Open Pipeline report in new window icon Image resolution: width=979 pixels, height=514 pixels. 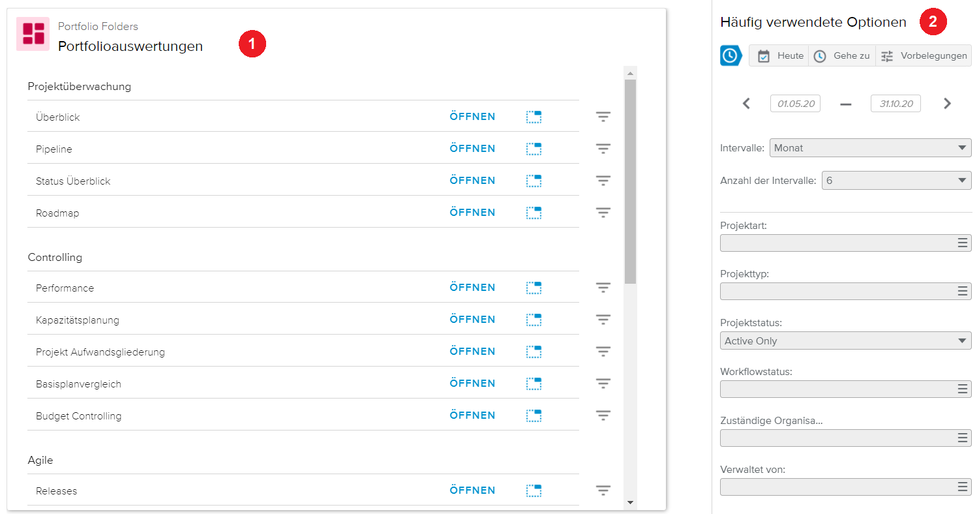tap(534, 149)
